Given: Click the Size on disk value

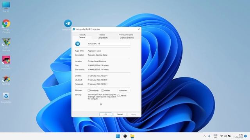Looking at the screenshot, I should 98,70.
